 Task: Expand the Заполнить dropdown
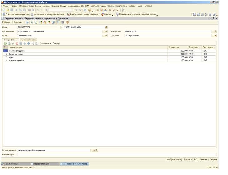click(x=45, y=43)
